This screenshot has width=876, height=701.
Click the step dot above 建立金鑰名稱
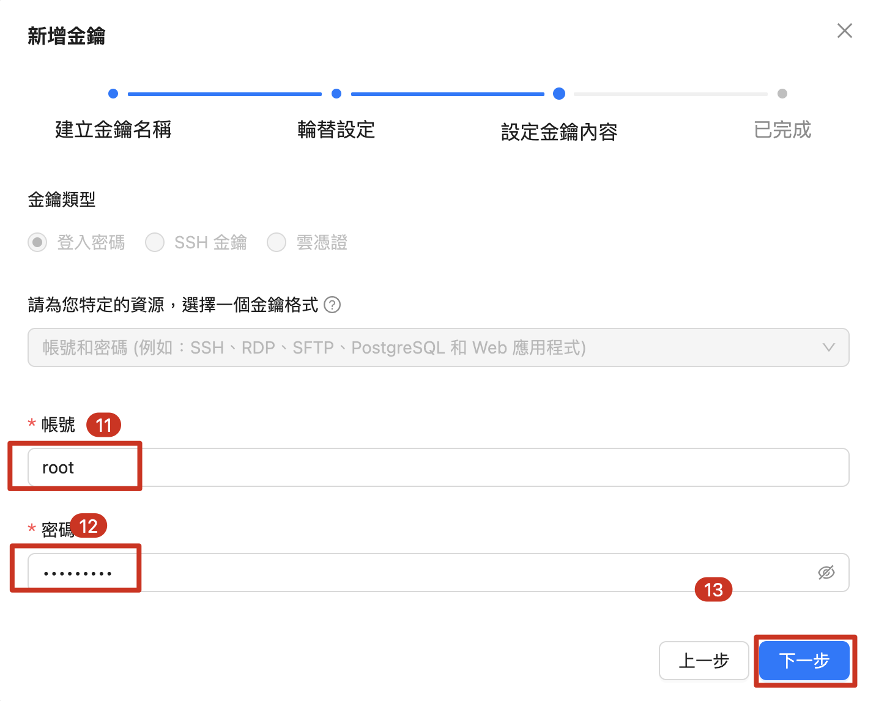113,94
